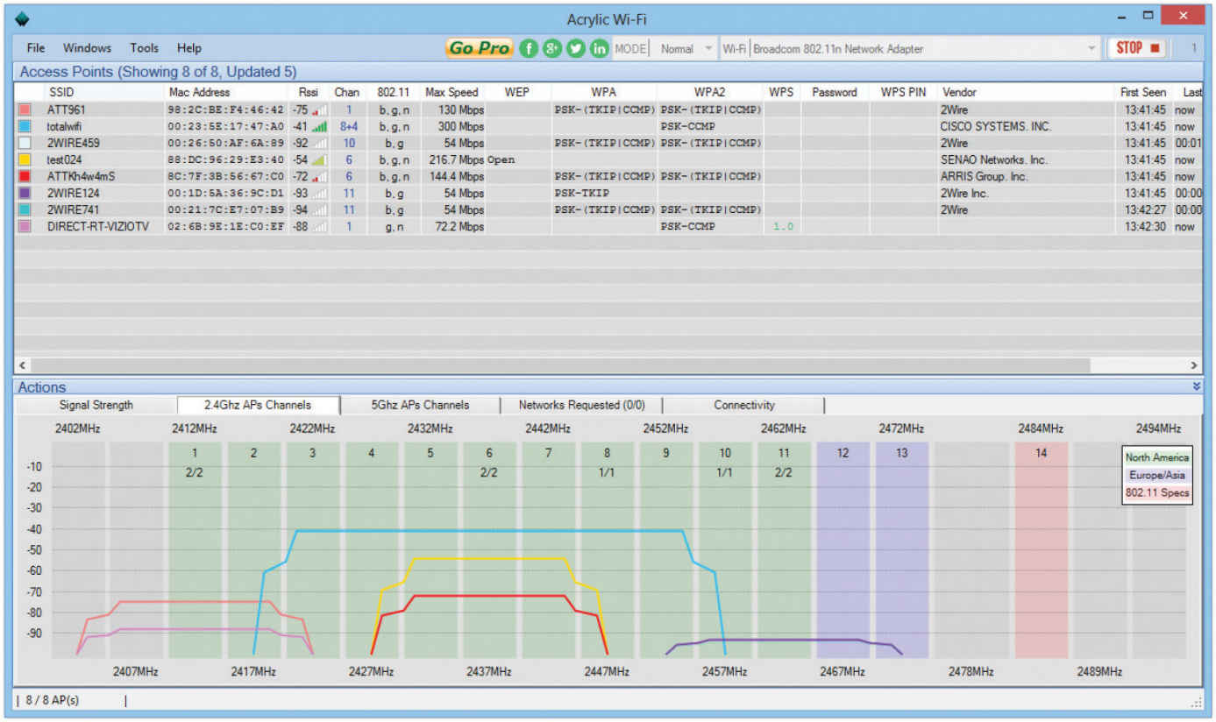Open the Twitter social icon
The height and width of the screenshot is (722, 1216).
pyautogui.click(x=575, y=49)
